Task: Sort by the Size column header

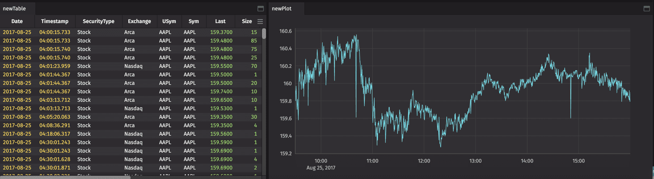Action: (x=246, y=21)
